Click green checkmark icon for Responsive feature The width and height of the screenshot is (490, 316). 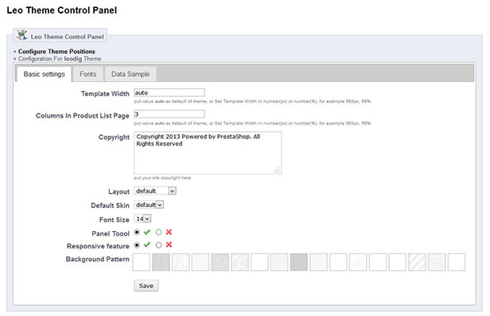point(147,245)
